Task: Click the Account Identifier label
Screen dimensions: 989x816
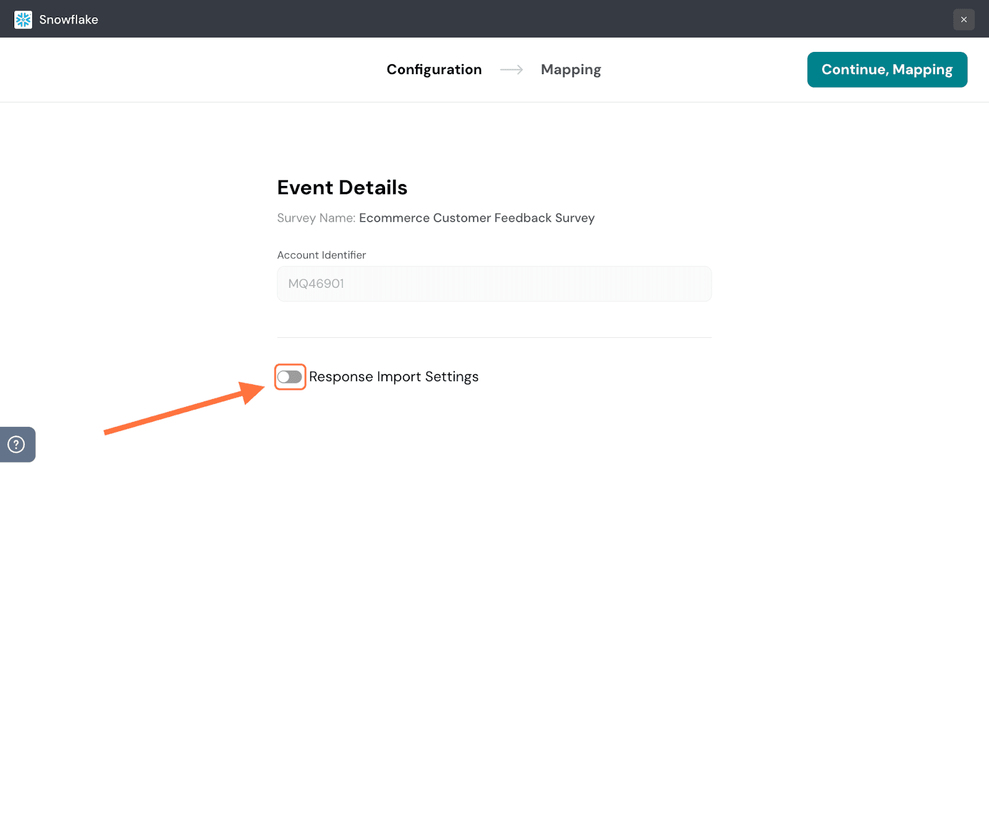Action: (321, 255)
